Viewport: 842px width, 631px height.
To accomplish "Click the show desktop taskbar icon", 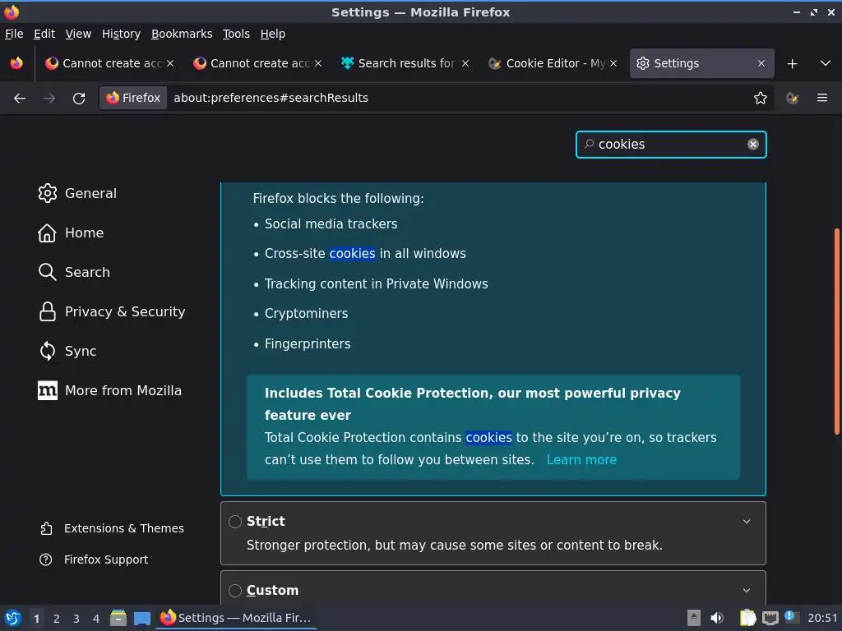I will coord(141,618).
